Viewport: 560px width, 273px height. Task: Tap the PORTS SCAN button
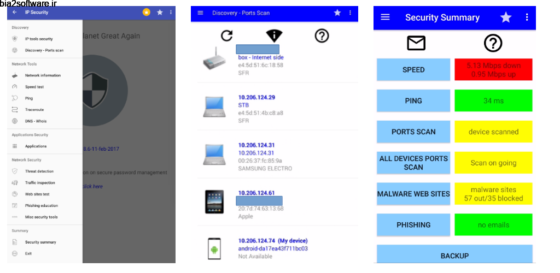coord(413,132)
